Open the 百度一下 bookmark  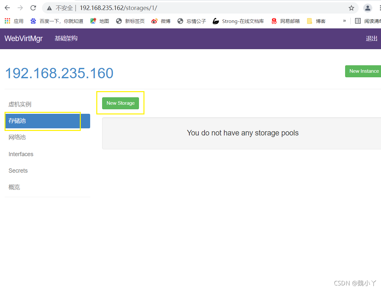57,21
